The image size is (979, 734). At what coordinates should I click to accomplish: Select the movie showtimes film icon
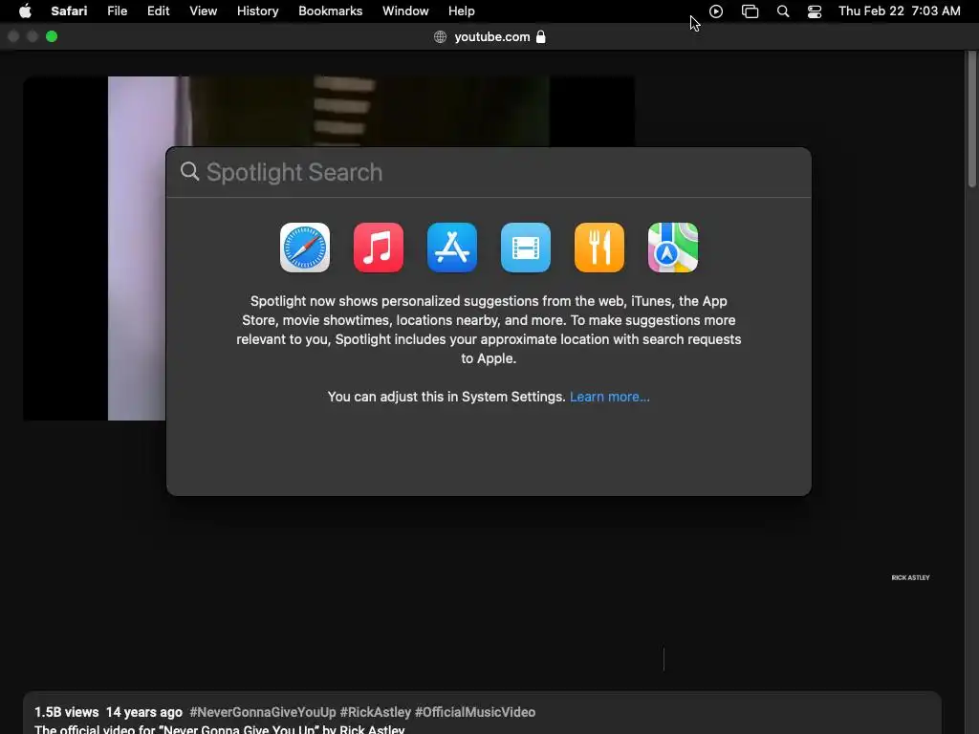(526, 248)
